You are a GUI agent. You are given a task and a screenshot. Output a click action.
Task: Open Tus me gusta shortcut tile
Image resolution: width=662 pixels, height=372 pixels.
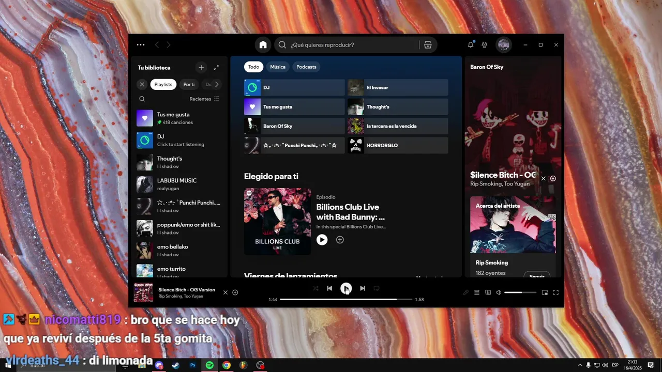294,107
